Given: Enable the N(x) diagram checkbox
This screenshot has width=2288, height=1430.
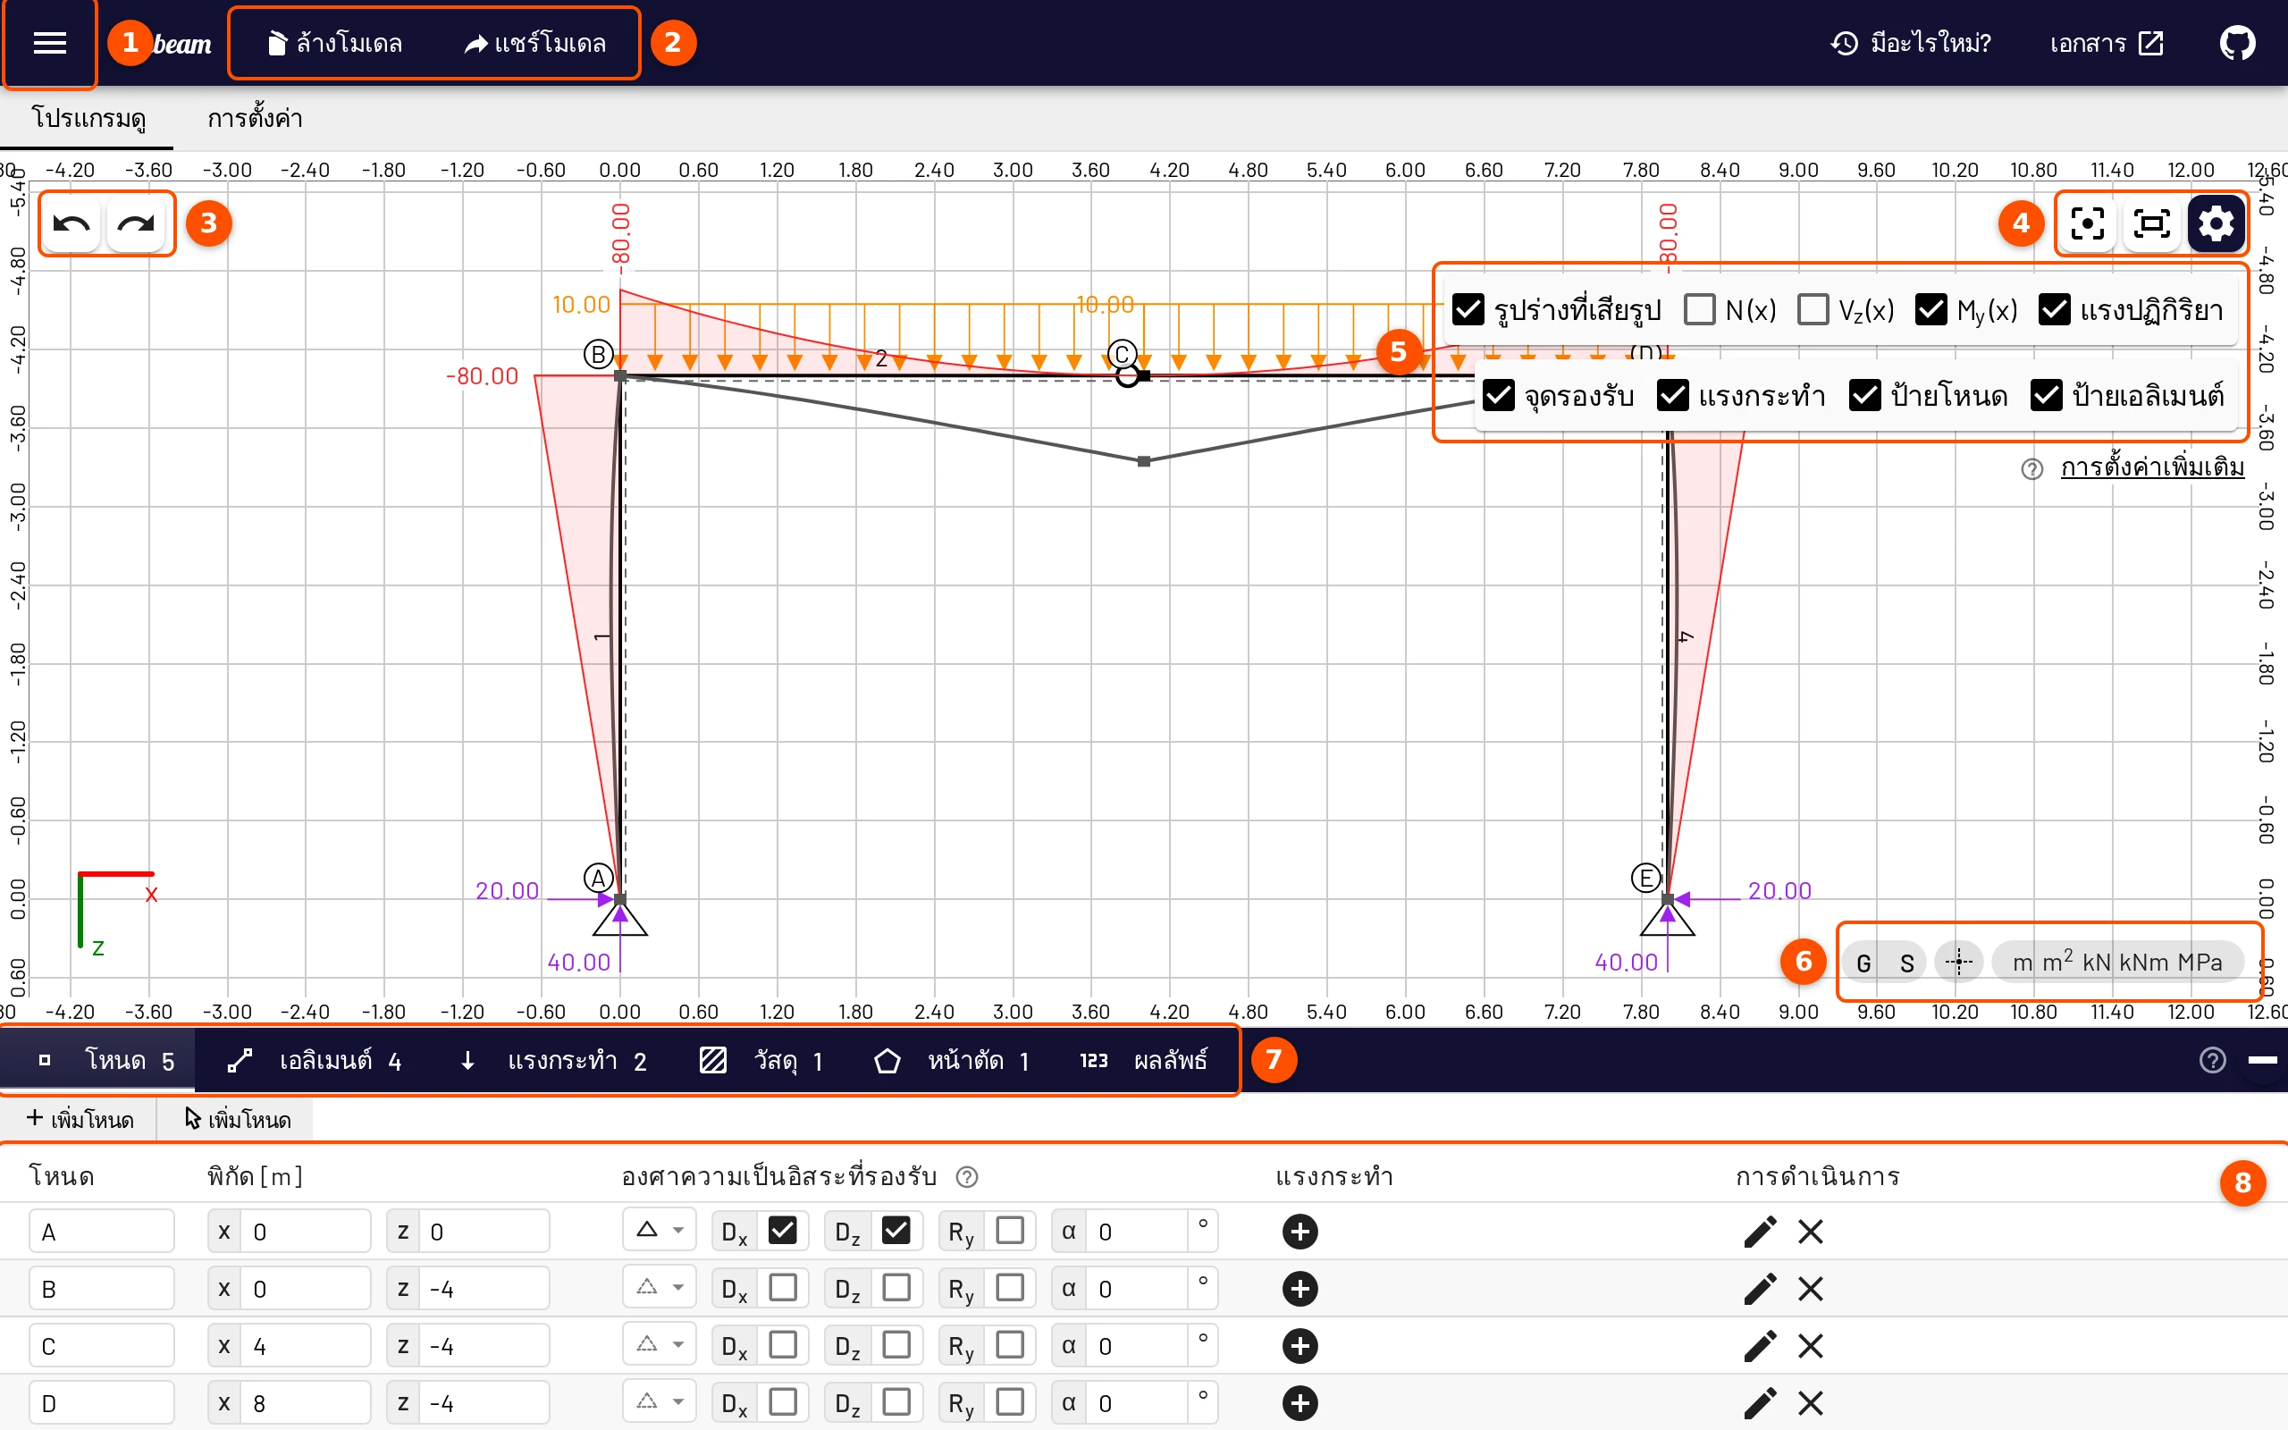Looking at the screenshot, I should 1699,309.
